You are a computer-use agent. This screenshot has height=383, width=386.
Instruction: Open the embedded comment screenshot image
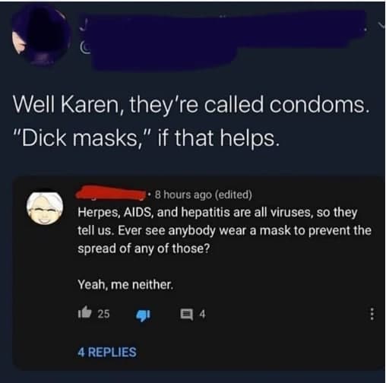[x=198, y=273]
